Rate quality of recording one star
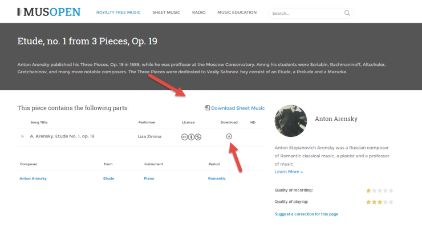Viewport: 422px width, 229px height. pos(368,191)
